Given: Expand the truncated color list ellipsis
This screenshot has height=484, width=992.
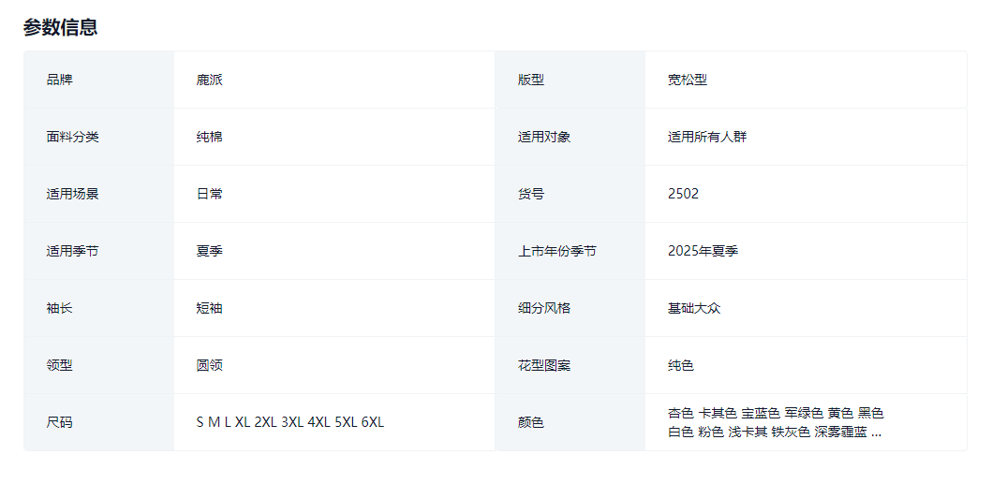Looking at the screenshot, I should click(x=876, y=433).
